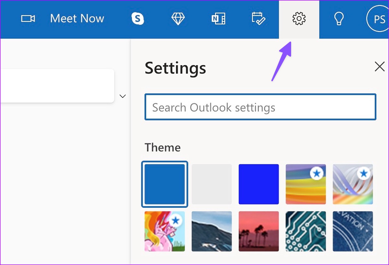Toggle the Settings gear icon
Viewport: 389px width, 265px height.
pos(299,19)
